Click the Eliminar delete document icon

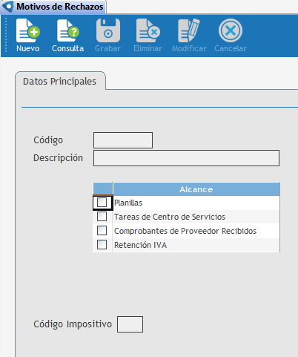(148, 31)
